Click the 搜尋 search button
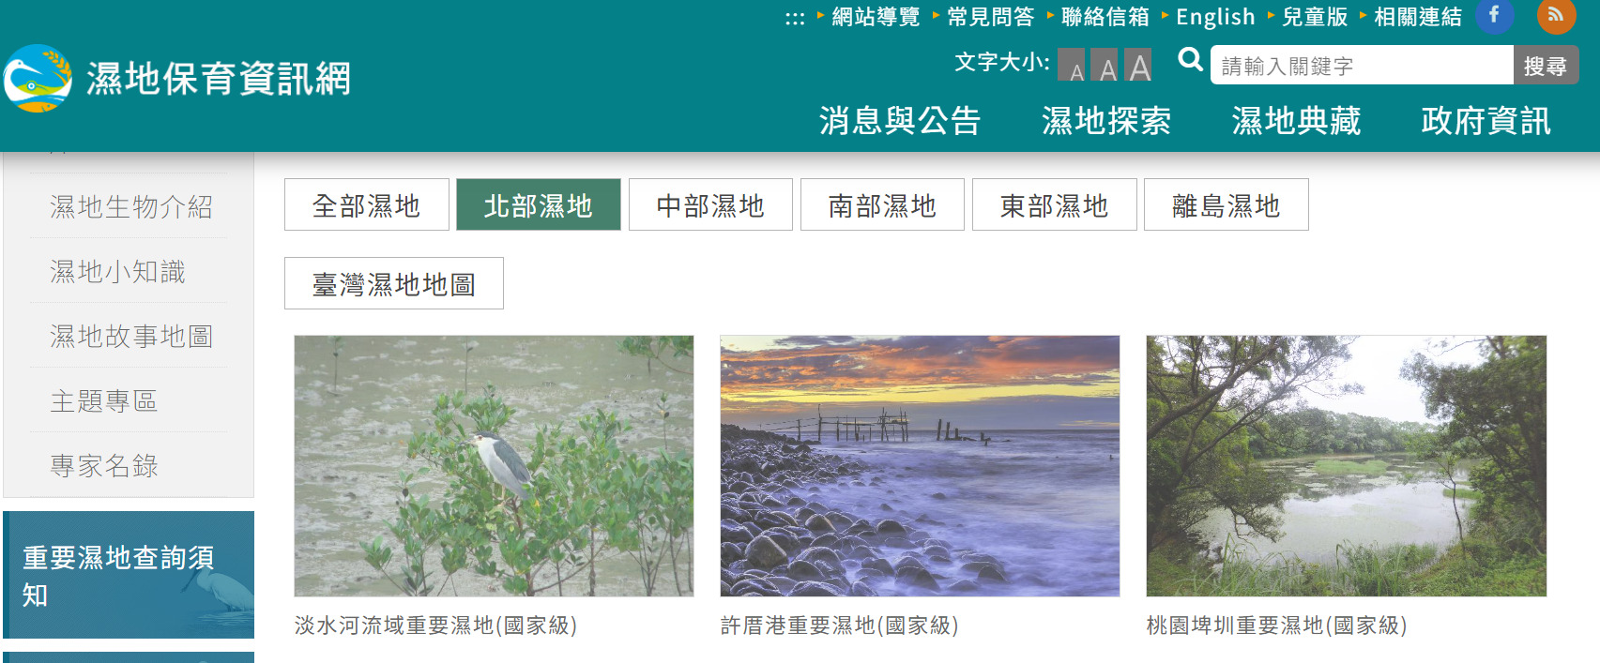This screenshot has height=663, width=1600. 1546,66
